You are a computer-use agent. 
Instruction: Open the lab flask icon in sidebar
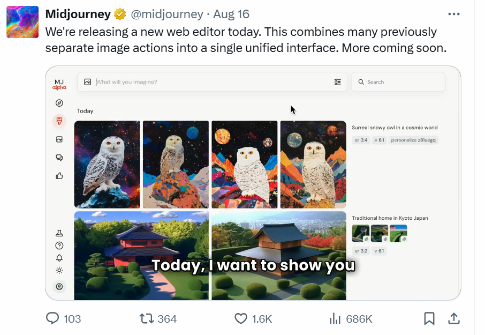59,234
